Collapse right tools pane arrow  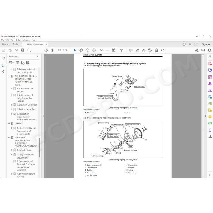(205, 116)
